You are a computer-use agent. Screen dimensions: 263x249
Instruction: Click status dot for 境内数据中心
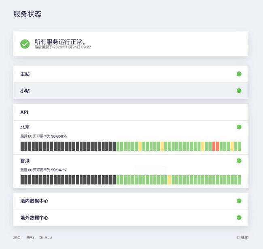pyautogui.click(x=239, y=201)
